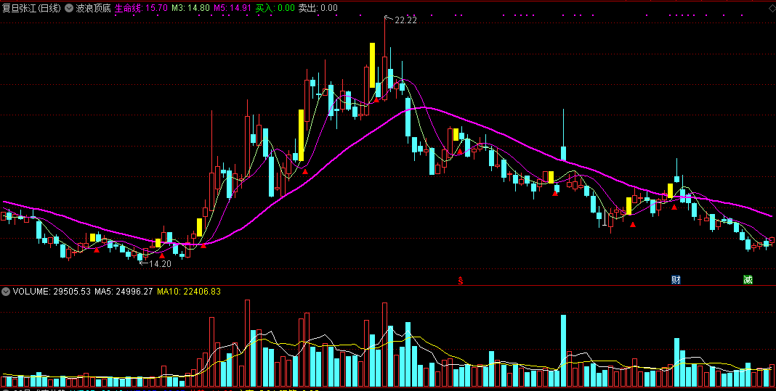Screen dimensions: 776x391
Task: Click the M3: 14.80 readout
Action: point(190,8)
